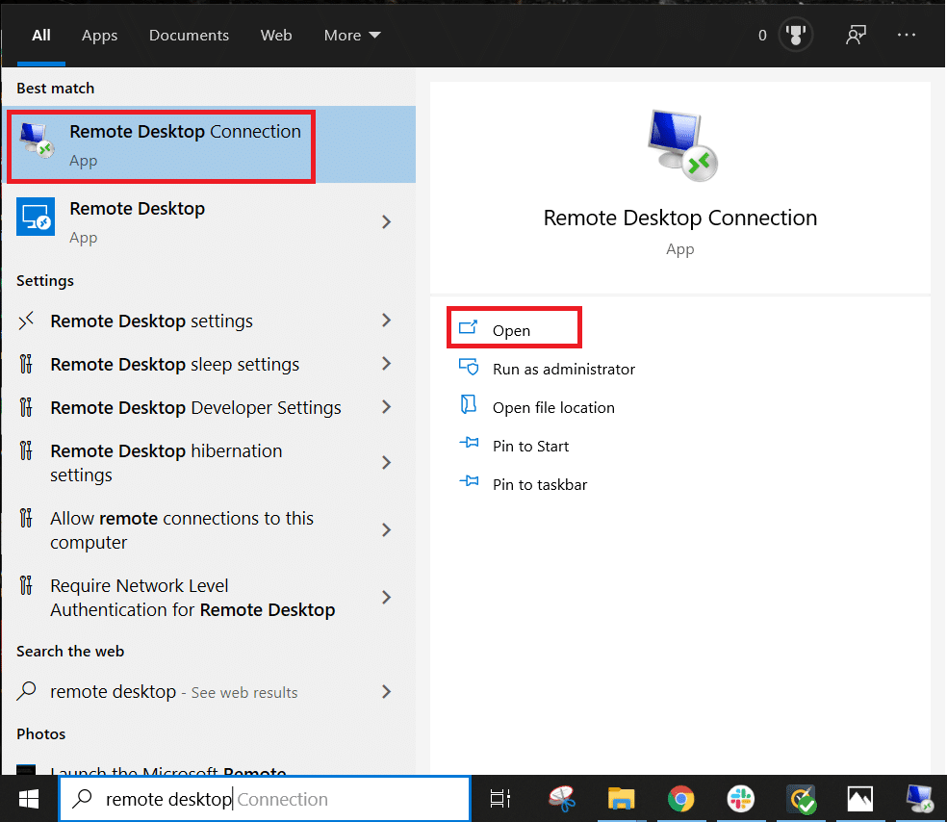
Task: Open Google Chrome from the taskbar
Action: (681, 799)
